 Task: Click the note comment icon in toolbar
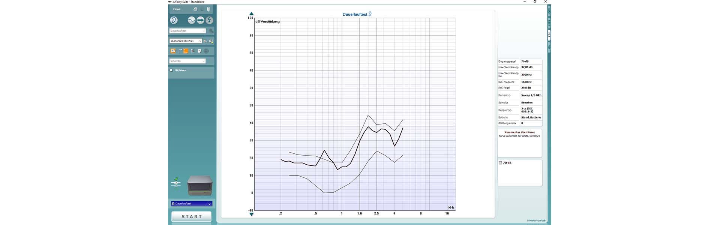[199, 51]
